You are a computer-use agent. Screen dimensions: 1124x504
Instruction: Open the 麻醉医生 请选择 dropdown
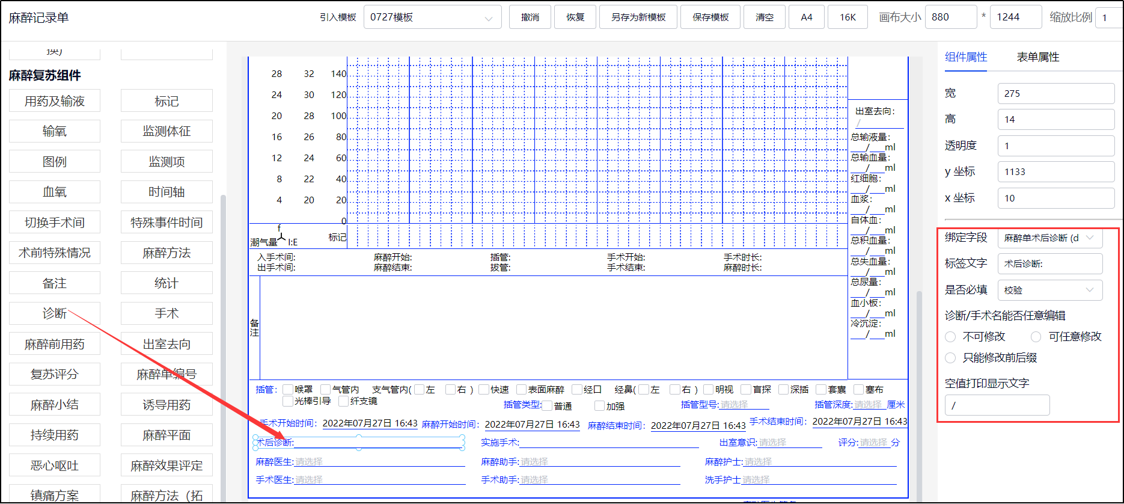tap(379, 462)
